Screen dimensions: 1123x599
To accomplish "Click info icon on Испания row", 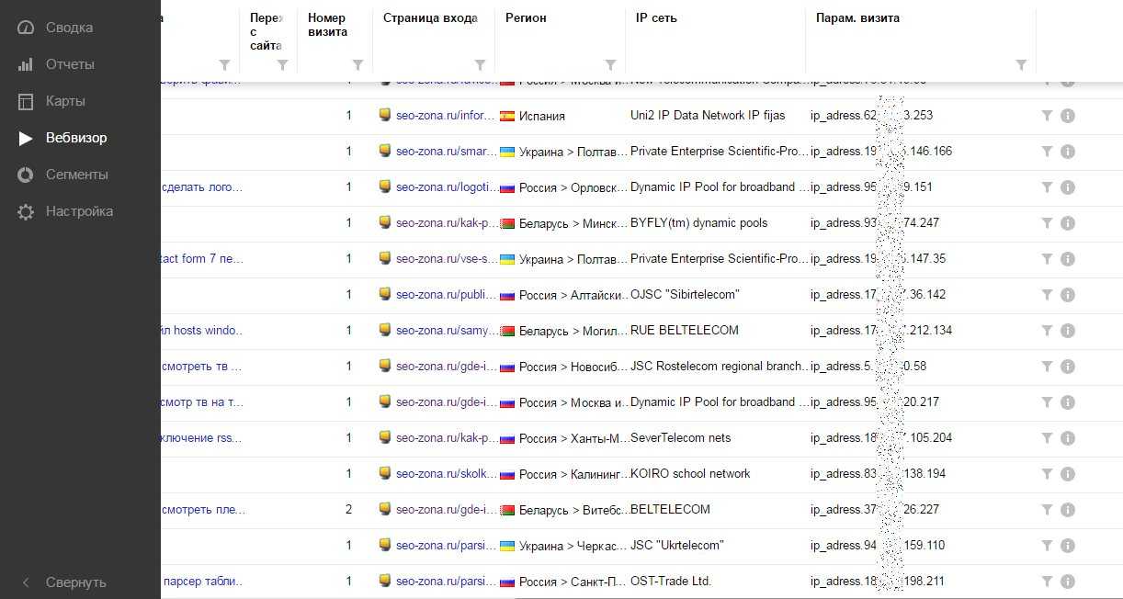I will tap(1067, 116).
